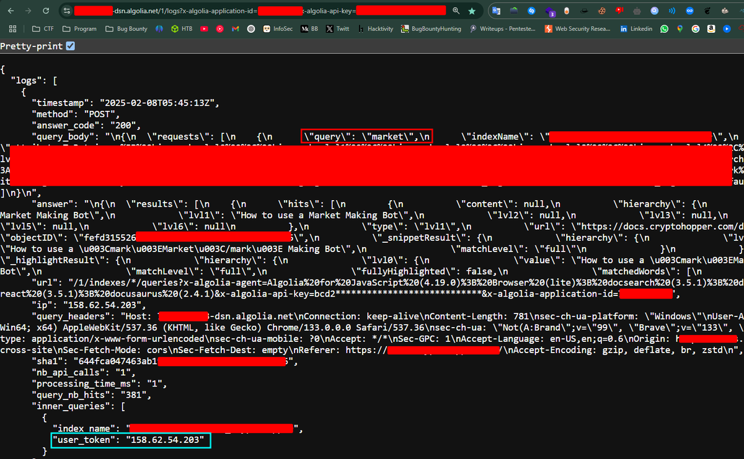This screenshot has height=459, width=744.
Task: Click the "query": "market" text
Action: pyautogui.click(x=366, y=136)
